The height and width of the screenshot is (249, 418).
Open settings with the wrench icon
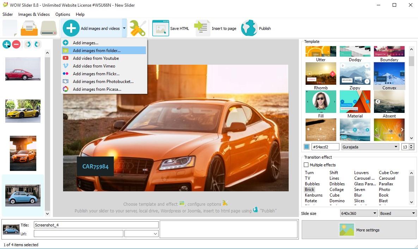[x=137, y=28]
